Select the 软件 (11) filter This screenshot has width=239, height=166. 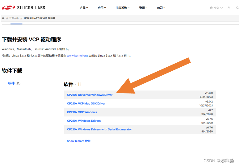pyautogui.click(x=14, y=83)
